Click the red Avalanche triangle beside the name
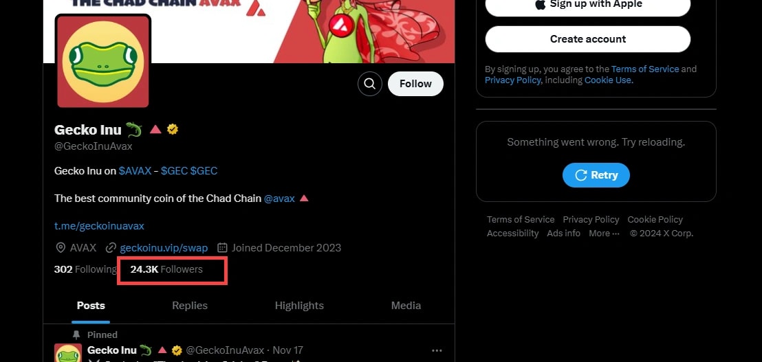Screen dimensions: 762x362 tap(155, 128)
